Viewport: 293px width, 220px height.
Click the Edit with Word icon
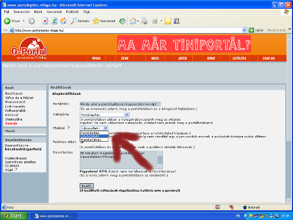pyautogui.click(x=155, y=21)
